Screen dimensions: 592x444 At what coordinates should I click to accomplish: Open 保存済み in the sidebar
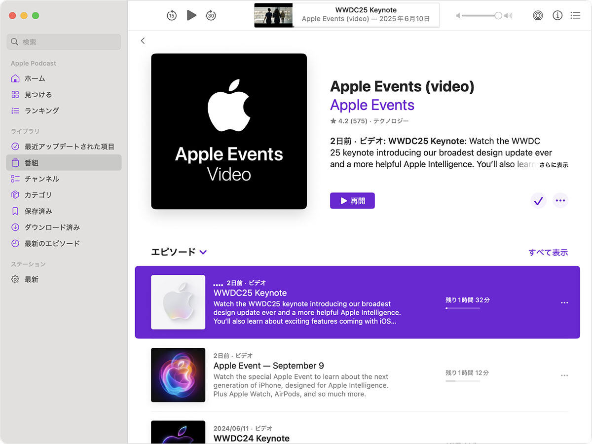point(64,211)
